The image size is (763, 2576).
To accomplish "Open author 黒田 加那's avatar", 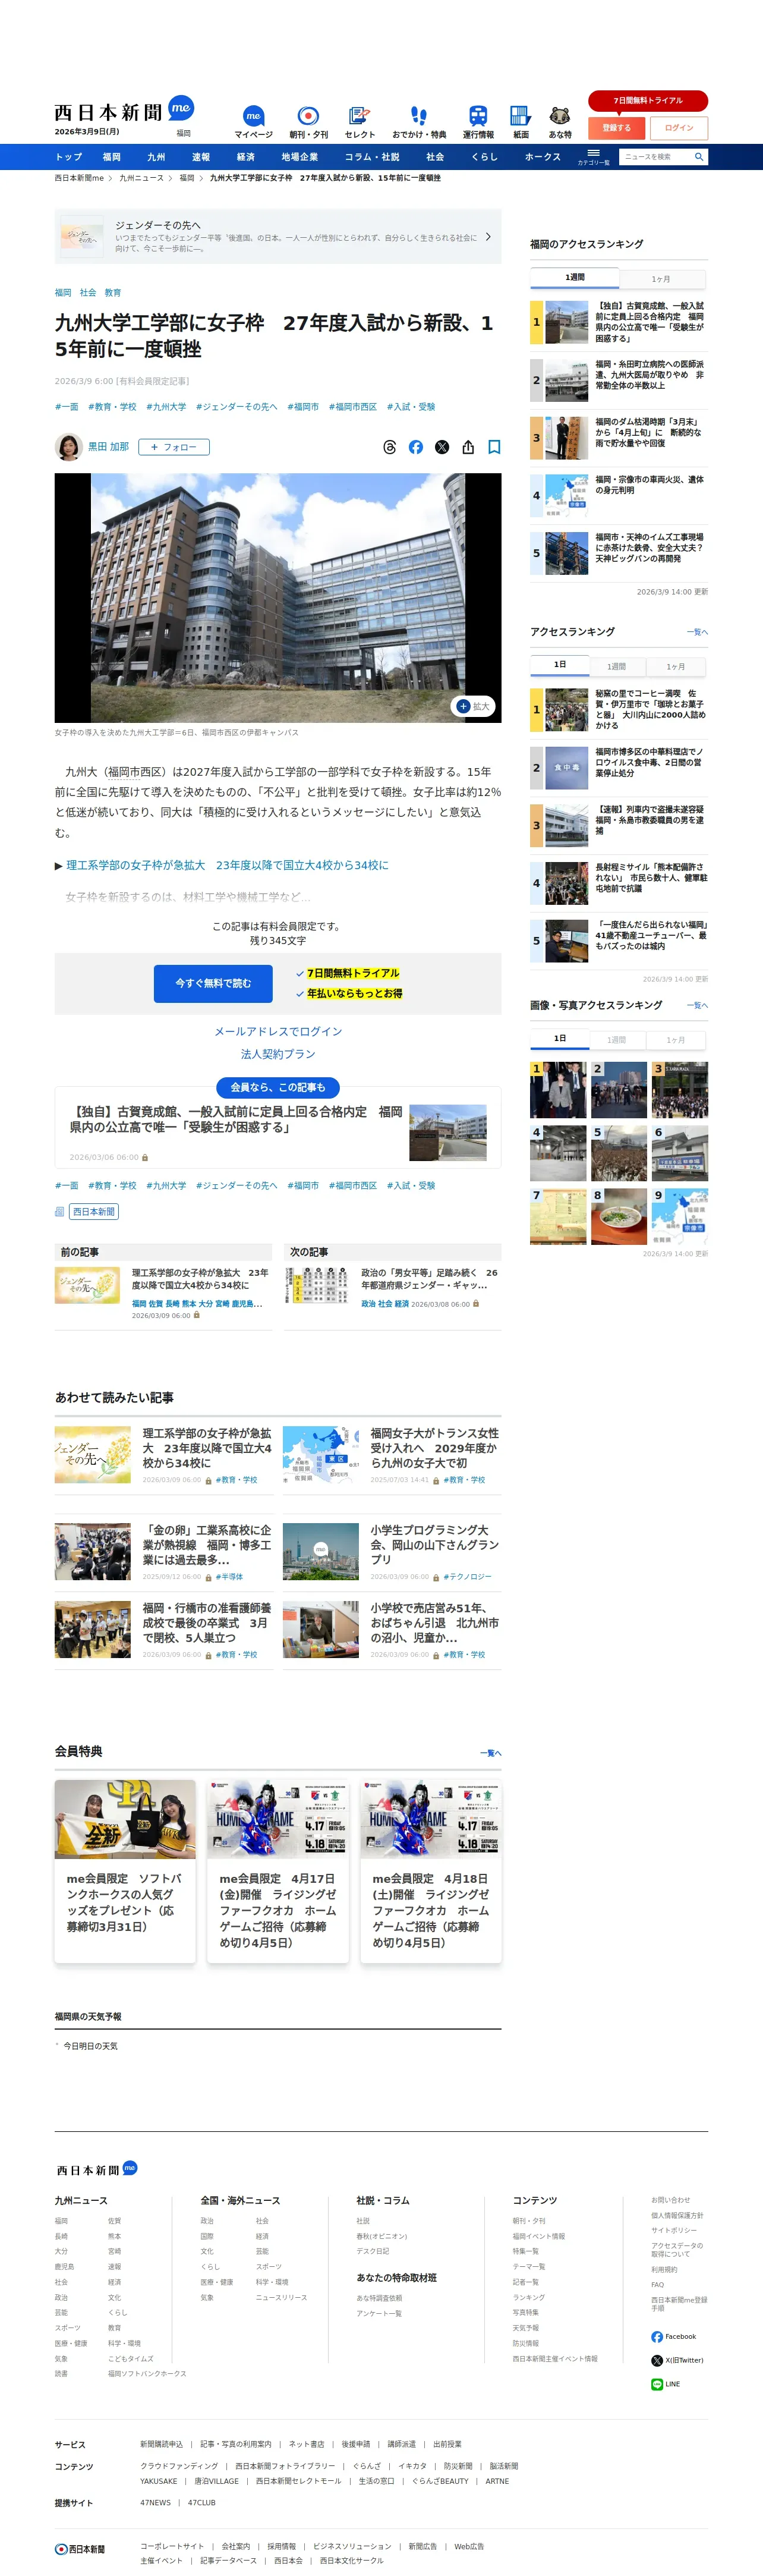I will tap(68, 447).
